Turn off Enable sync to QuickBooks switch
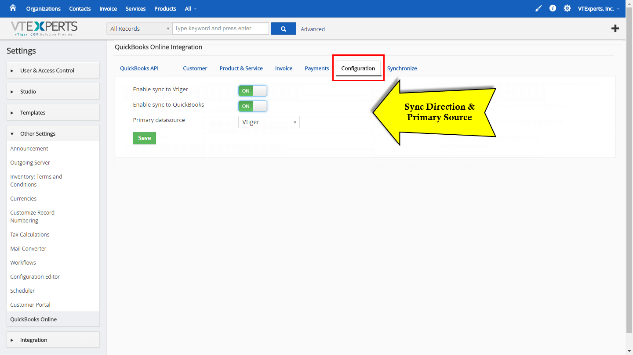Screen dimensions: 633x355 252,106
